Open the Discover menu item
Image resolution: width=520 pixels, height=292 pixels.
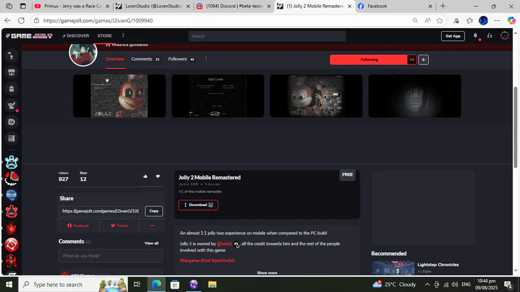point(76,36)
